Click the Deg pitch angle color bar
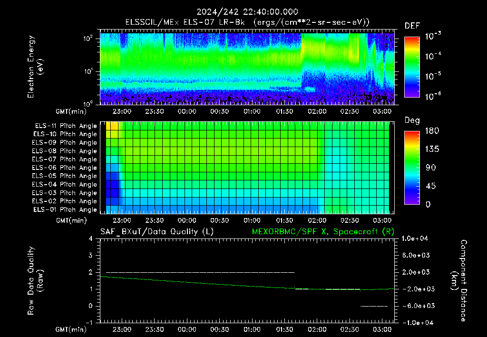 click(x=412, y=168)
